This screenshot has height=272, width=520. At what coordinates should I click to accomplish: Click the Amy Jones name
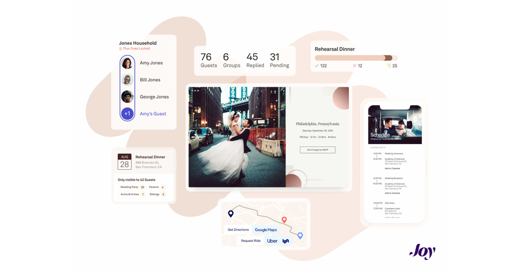[151, 63]
